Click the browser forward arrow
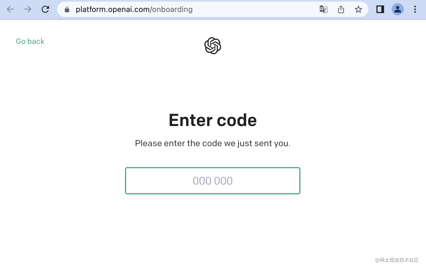This screenshot has width=426, height=270. click(x=28, y=9)
